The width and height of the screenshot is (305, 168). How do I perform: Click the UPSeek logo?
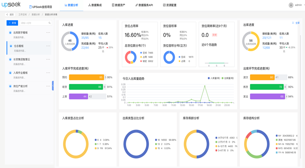tap(11, 5)
